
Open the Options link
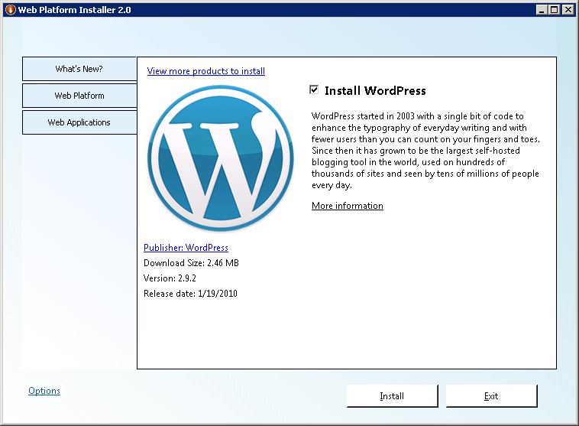tap(44, 391)
